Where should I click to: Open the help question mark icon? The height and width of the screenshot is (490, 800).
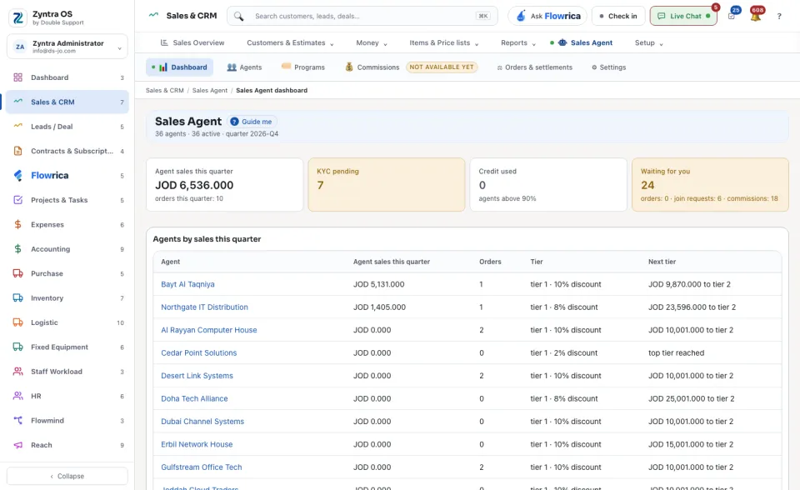click(x=779, y=17)
